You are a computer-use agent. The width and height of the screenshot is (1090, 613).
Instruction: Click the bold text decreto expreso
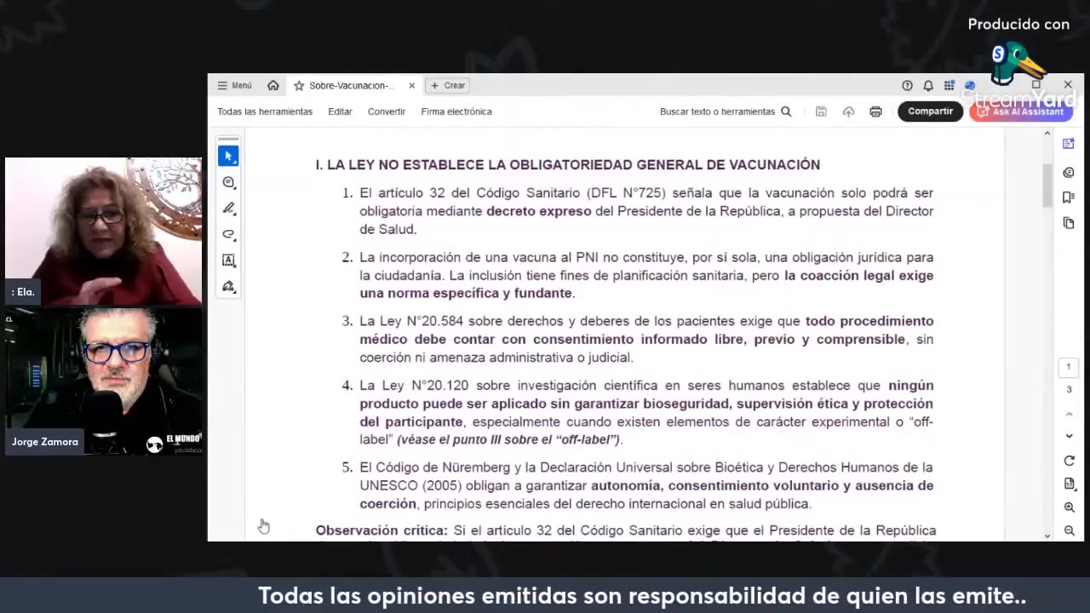538,211
